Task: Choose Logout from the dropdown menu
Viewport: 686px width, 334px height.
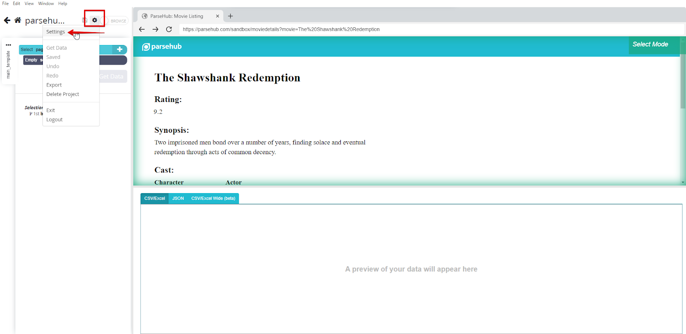Action: (x=54, y=119)
